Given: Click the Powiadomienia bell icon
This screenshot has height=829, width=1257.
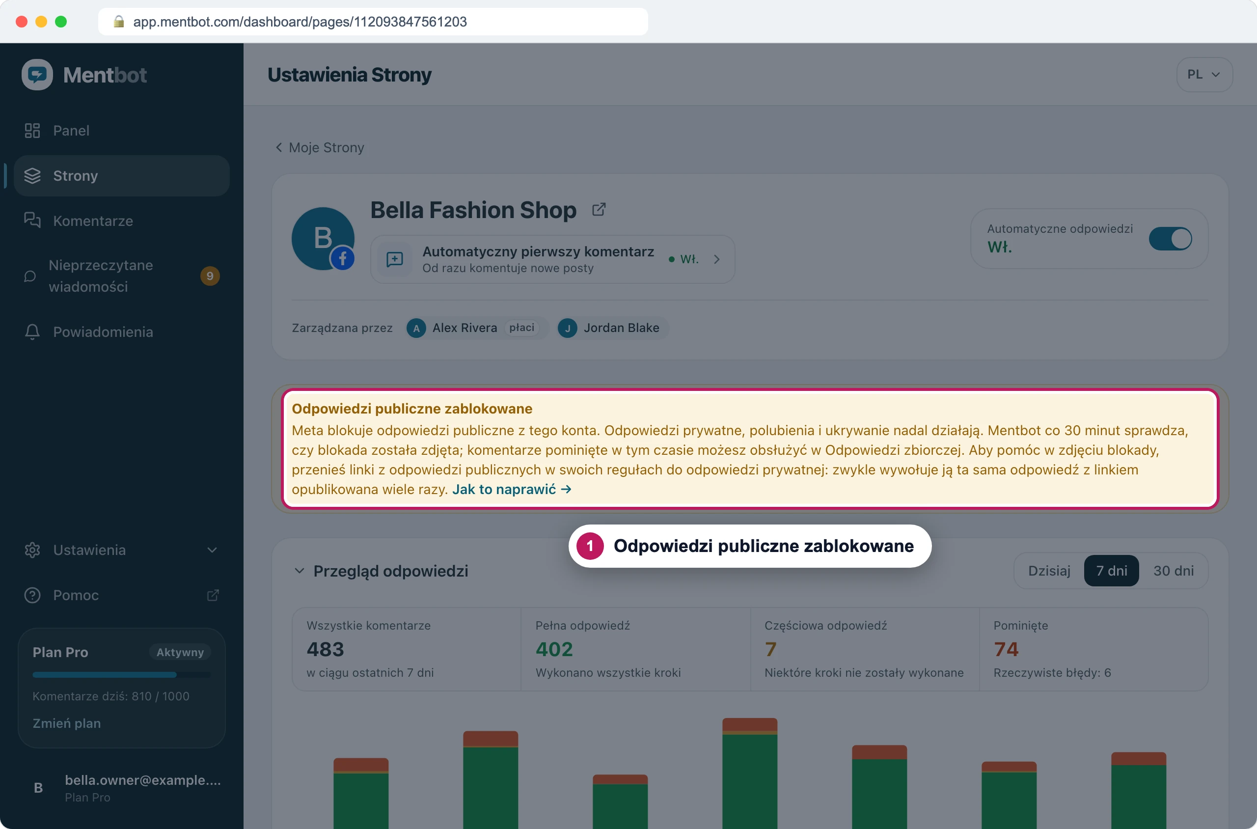Looking at the screenshot, I should (32, 332).
